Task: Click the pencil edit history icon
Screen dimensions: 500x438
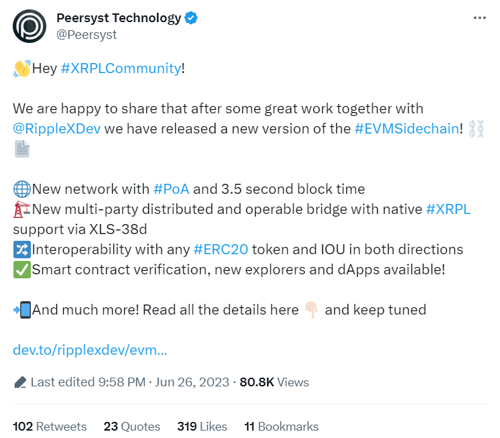Action: pos(20,382)
